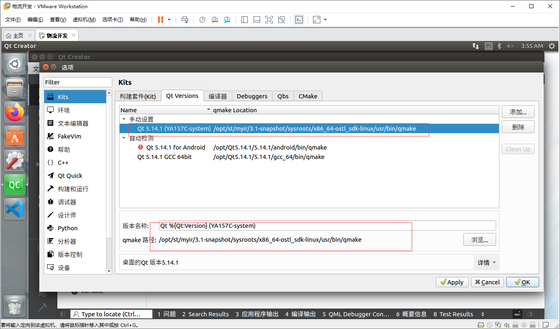Click the 版本名称 text field
The height and width of the screenshot is (329, 560).
point(327,226)
